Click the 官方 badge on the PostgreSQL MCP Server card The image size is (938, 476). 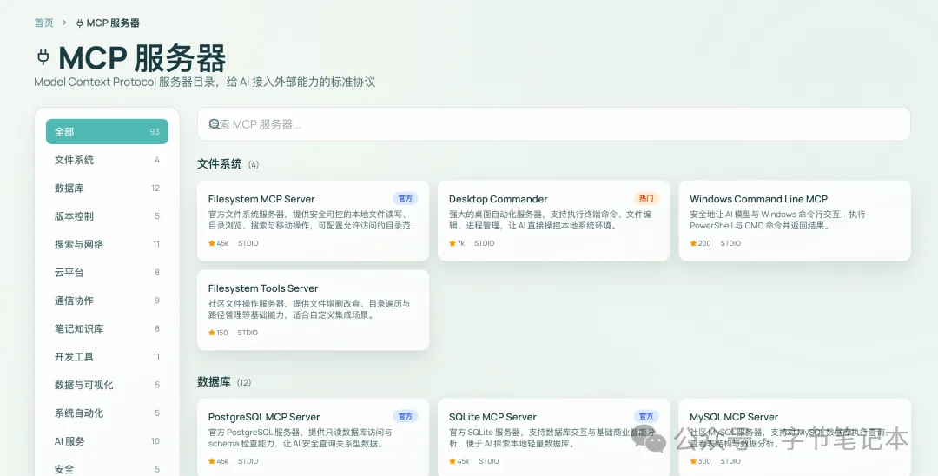click(405, 416)
